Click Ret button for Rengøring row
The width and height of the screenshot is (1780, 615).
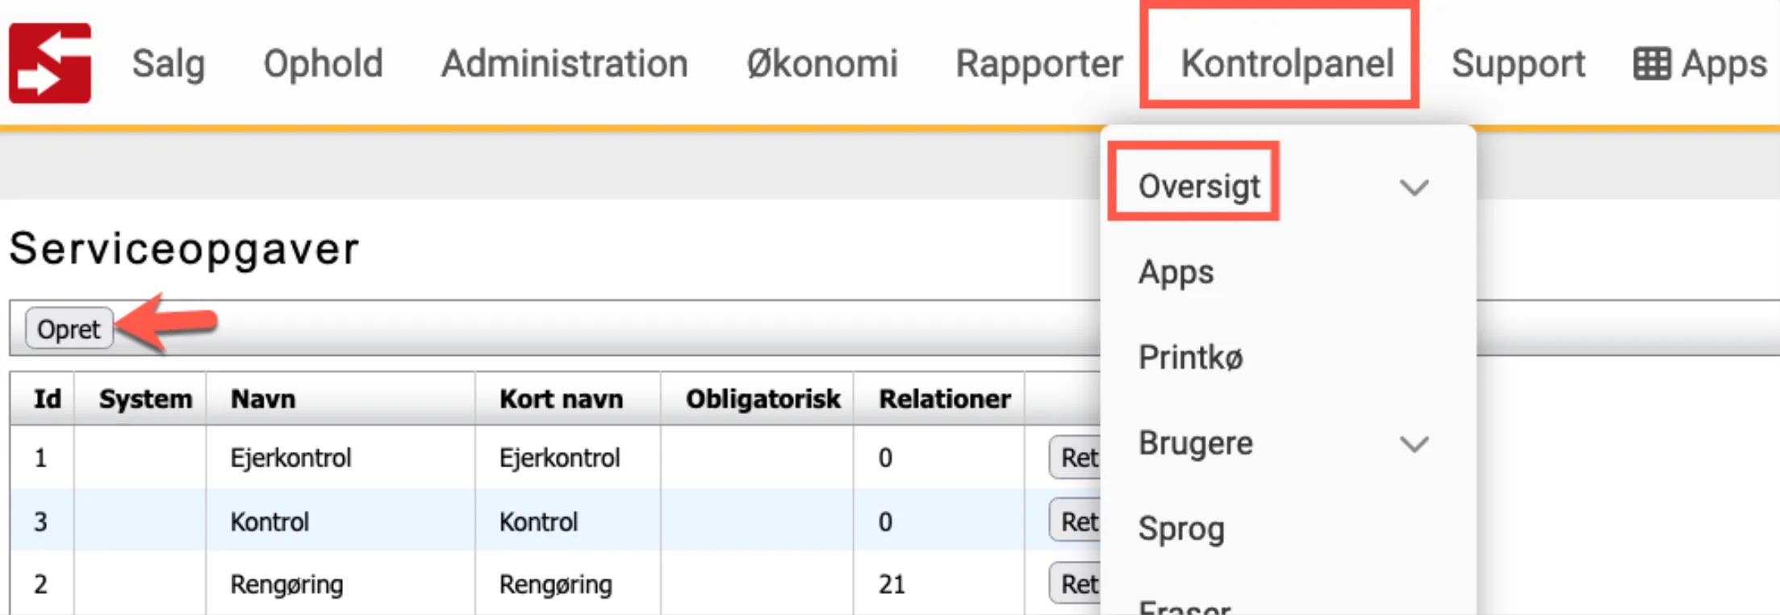click(x=1077, y=584)
